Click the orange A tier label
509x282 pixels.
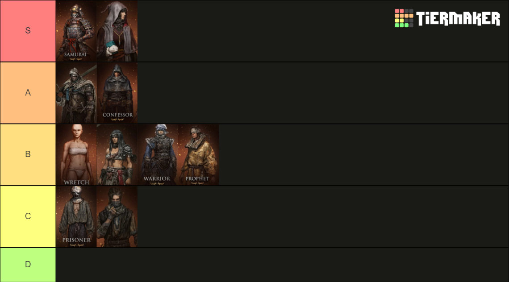tap(28, 93)
